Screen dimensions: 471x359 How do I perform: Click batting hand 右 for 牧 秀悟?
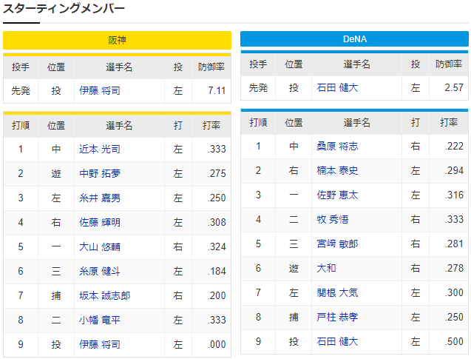pyautogui.click(x=416, y=219)
